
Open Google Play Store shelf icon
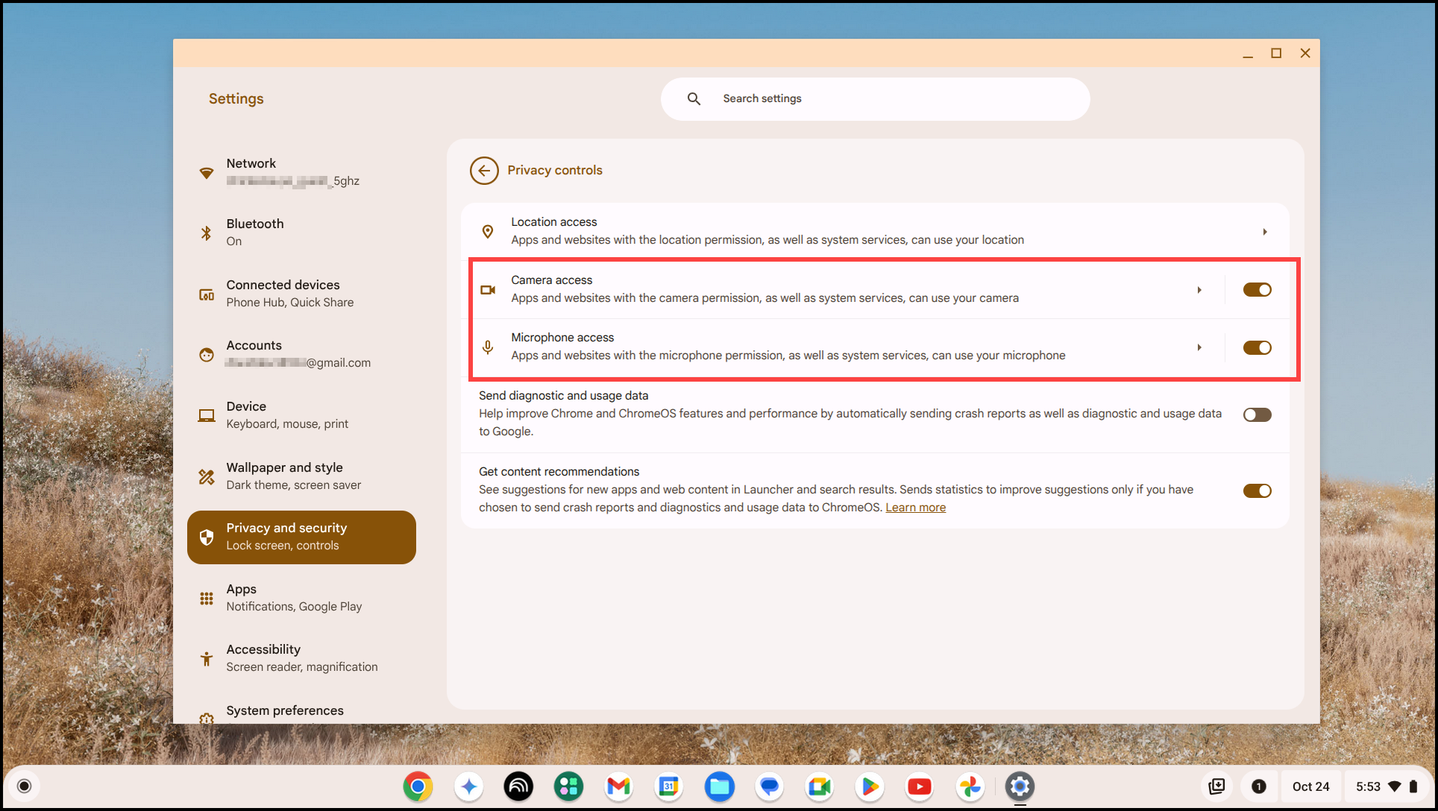870,786
